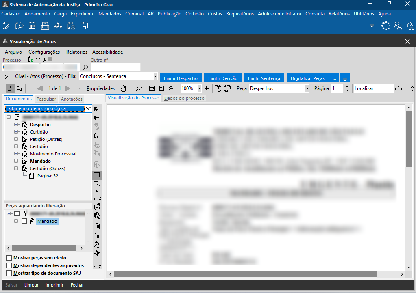This screenshot has height=293, width=416.
Task: Click the info speech bubble icon next to Processo
Action: tap(45, 59)
